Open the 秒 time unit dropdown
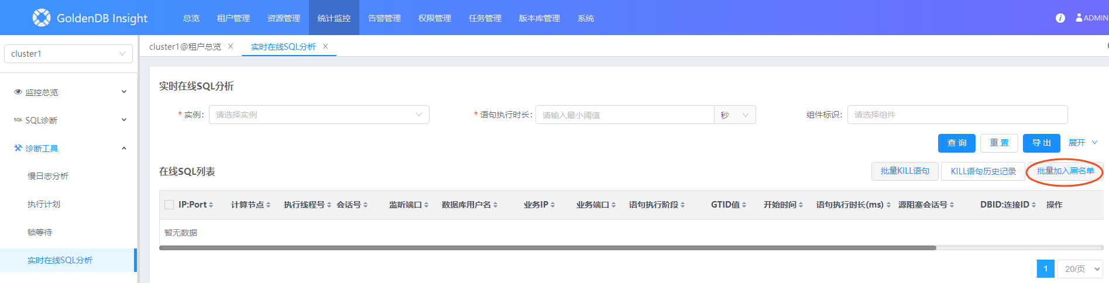This screenshot has width=1109, height=283. tap(734, 115)
